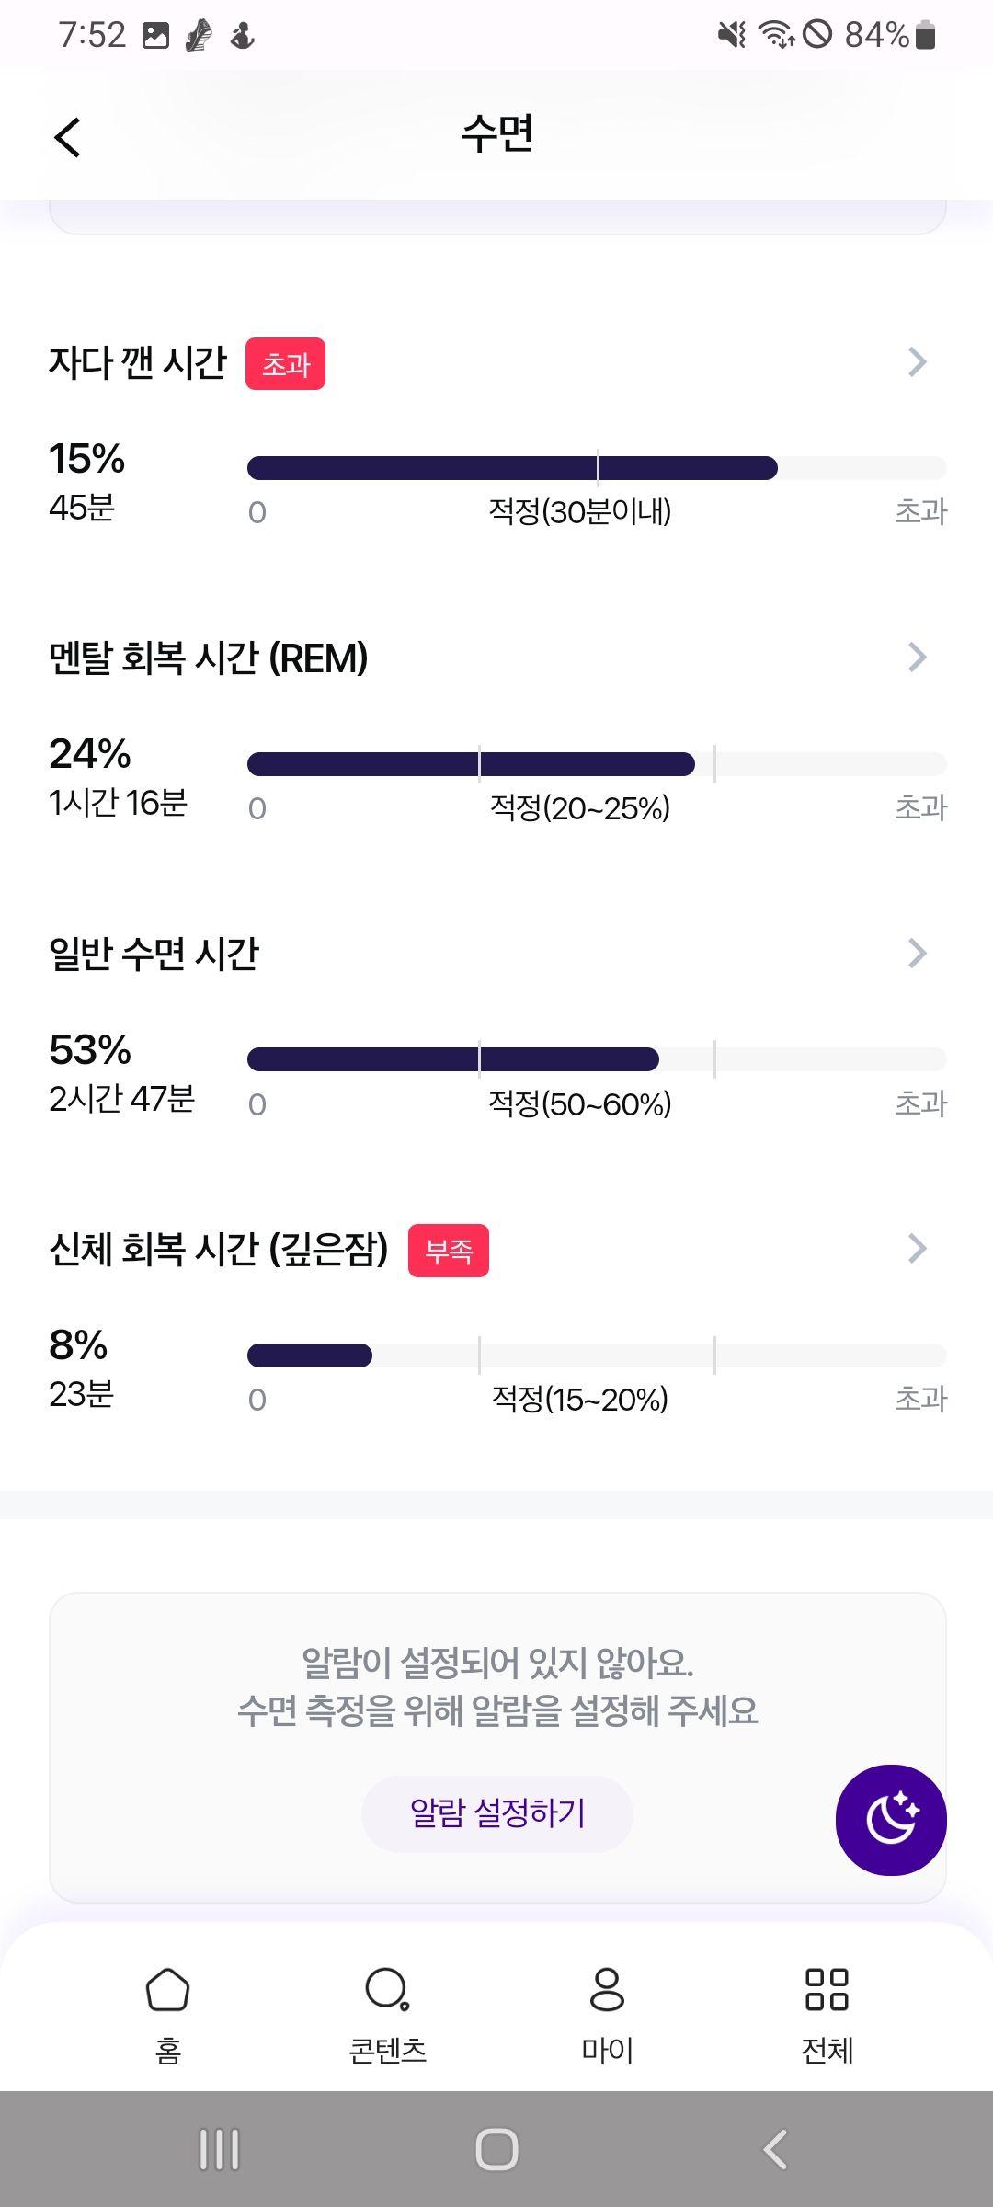The width and height of the screenshot is (993, 2207).
Task: Tap the red 부족 badge
Action: pos(449,1251)
